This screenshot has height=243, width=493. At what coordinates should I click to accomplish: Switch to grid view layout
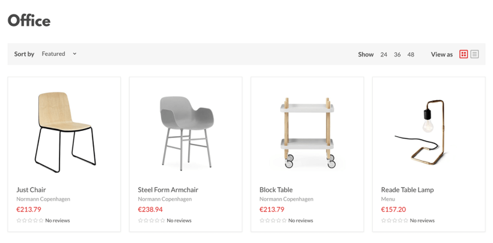pyautogui.click(x=464, y=54)
